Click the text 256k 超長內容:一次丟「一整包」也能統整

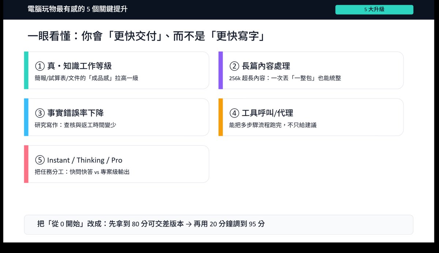(x=285, y=78)
